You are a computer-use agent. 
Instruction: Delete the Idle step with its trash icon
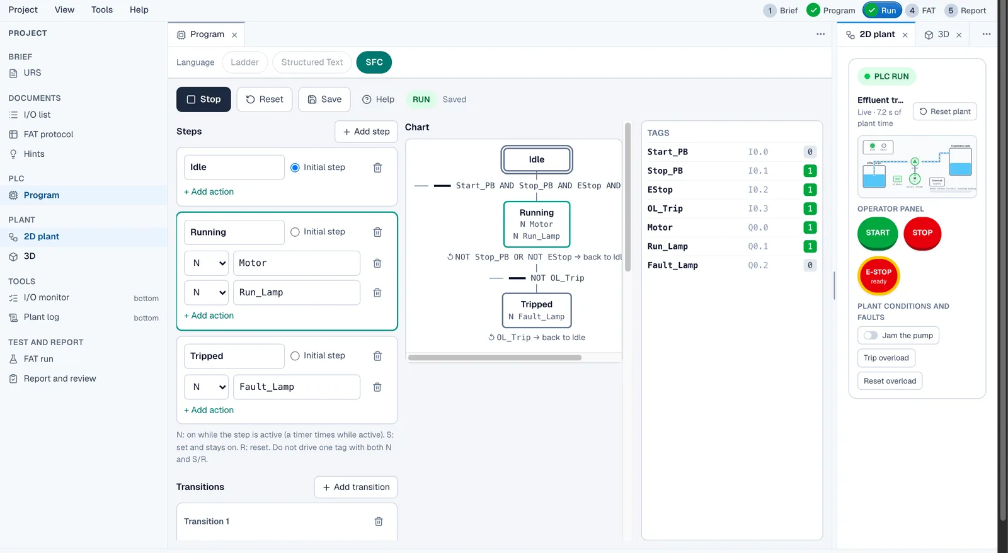pos(377,168)
